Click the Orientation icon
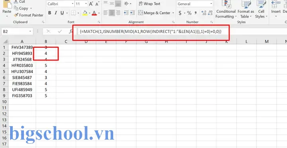This screenshot has height=148, width=287. tap(126, 4)
